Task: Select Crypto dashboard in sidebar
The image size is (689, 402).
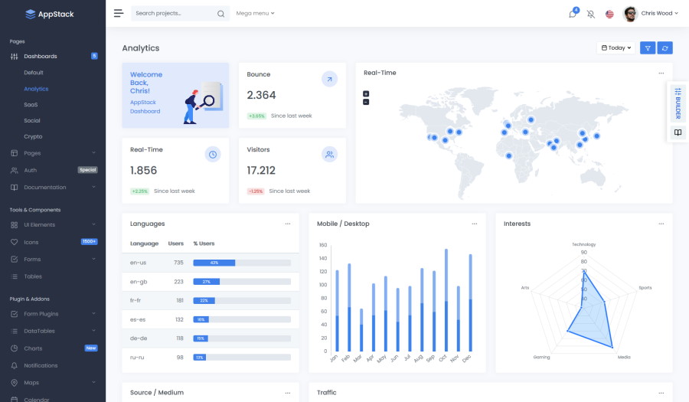Action: pyautogui.click(x=33, y=136)
